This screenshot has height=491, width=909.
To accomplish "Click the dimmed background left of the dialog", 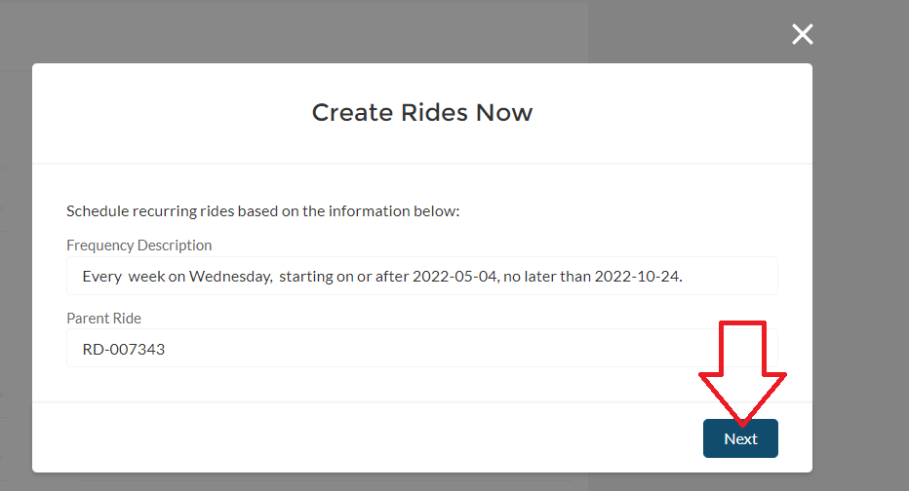I will [x=16, y=292].
